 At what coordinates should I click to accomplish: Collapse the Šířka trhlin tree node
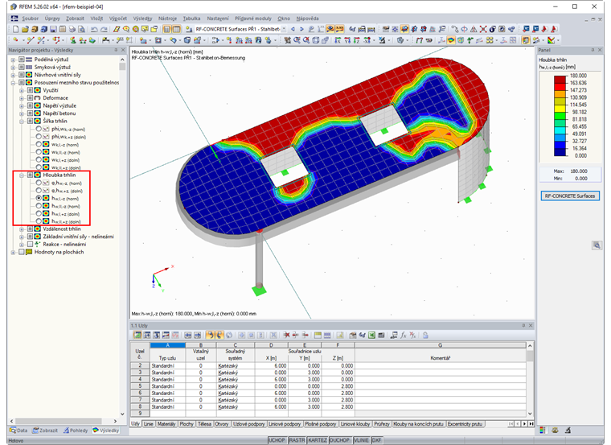pos(22,121)
